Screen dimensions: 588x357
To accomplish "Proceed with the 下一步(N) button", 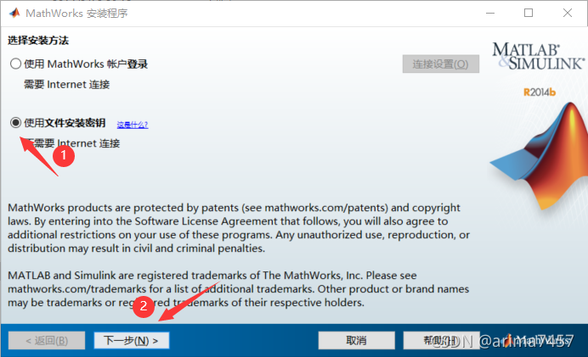I will [x=131, y=340].
